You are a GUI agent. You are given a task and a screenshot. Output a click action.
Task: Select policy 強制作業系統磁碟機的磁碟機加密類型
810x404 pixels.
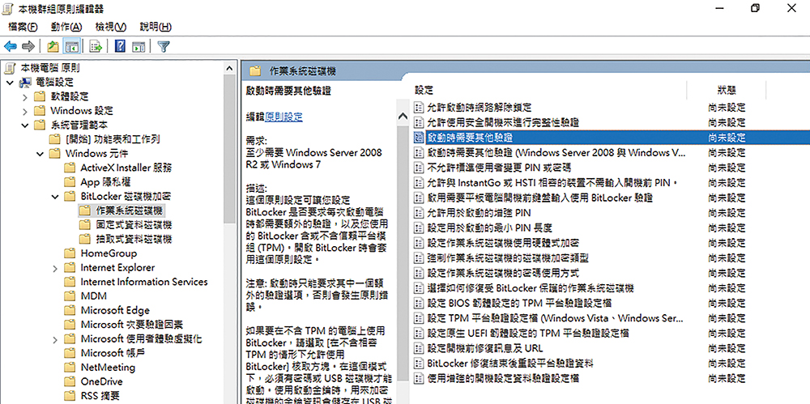[508, 257]
